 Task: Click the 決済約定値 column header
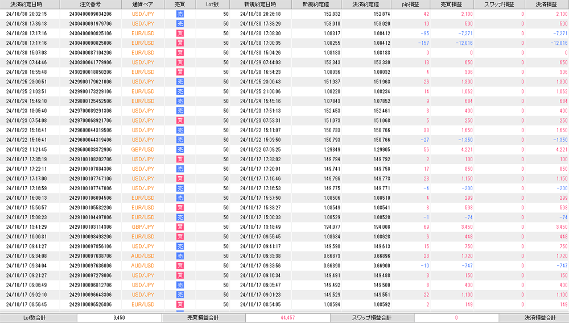pyautogui.click(x=366, y=5)
